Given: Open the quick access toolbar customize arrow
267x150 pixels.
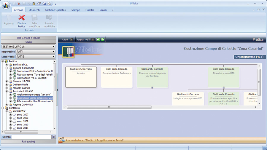Looking at the screenshot, I should [55, 4].
